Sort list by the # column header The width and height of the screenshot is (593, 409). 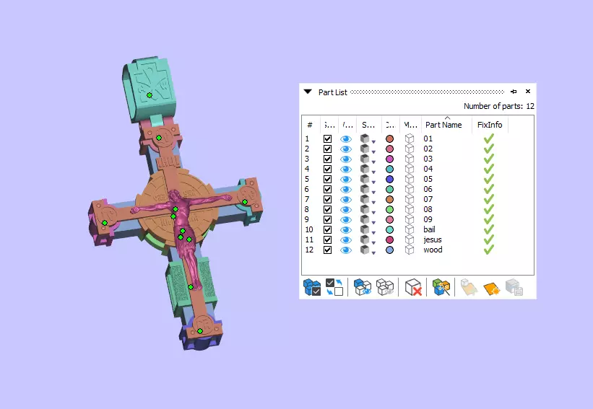pos(310,125)
